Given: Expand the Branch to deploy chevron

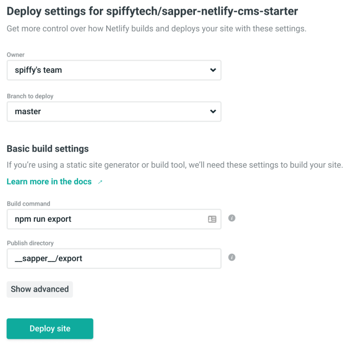Looking at the screenshot, I should tap(213, 111).
